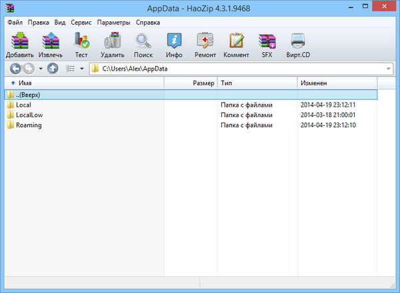Image resolution: width=400 pixels, height=293 pixels.
Task: Open the Поиск search tool
Action: pyautogui.click(x=143, y=45)
